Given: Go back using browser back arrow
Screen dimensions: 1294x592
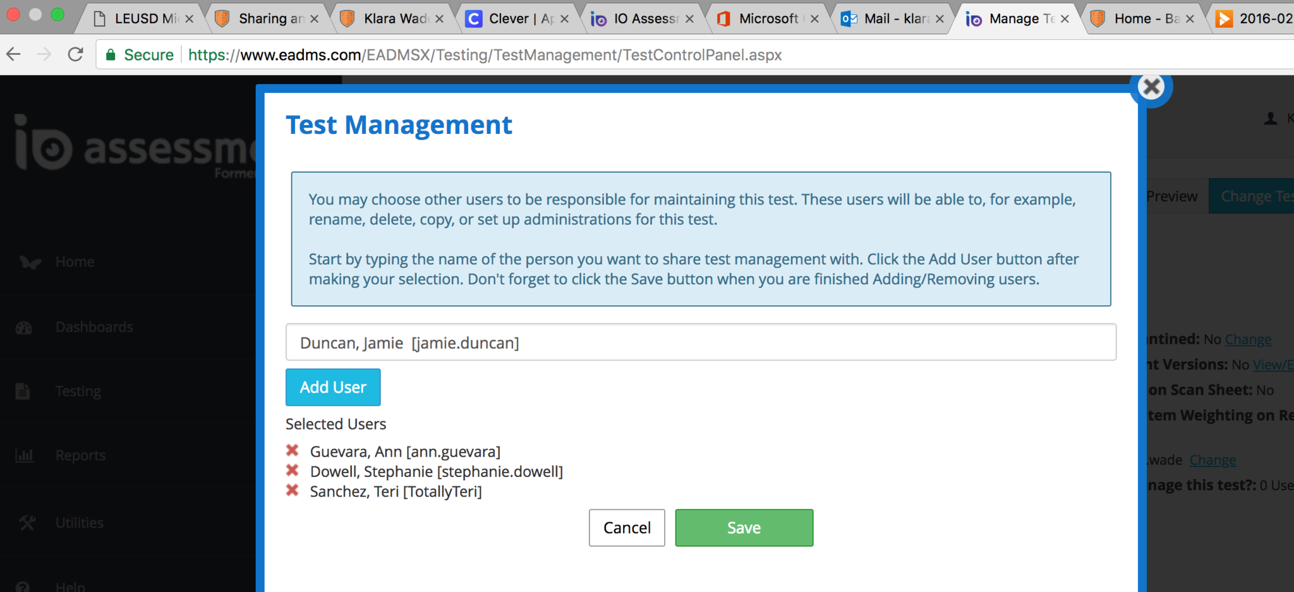Looking at the screenshot, I should 14,55.
